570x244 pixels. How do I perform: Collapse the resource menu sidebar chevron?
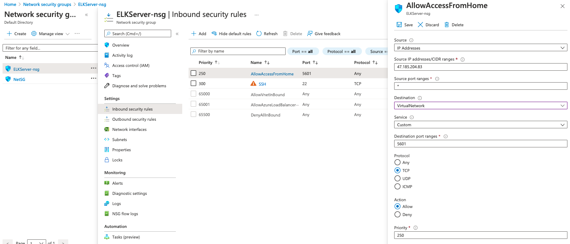pos(177,33)
